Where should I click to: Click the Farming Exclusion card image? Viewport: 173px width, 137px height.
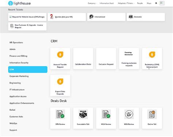coord(129,54)
